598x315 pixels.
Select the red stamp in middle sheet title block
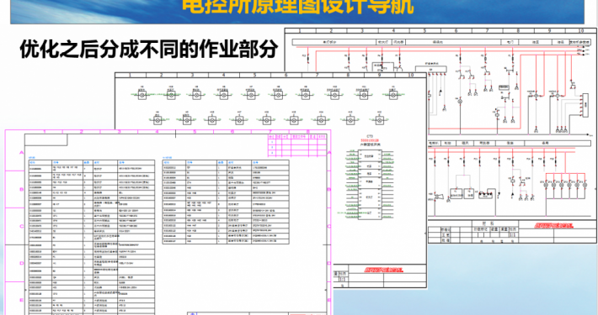click(383, 270)
